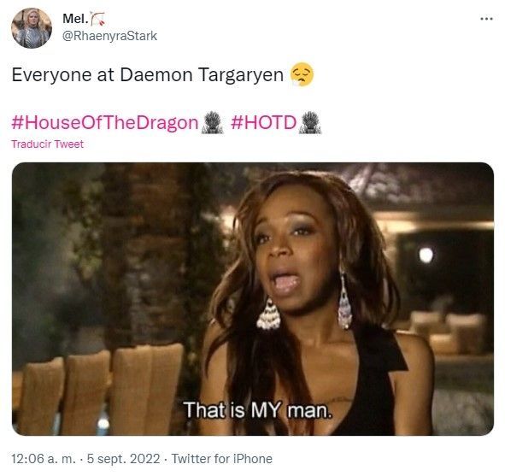Open the @RhaenyraStark handle link
Viewport: 505px width, 476px height.
109,36
